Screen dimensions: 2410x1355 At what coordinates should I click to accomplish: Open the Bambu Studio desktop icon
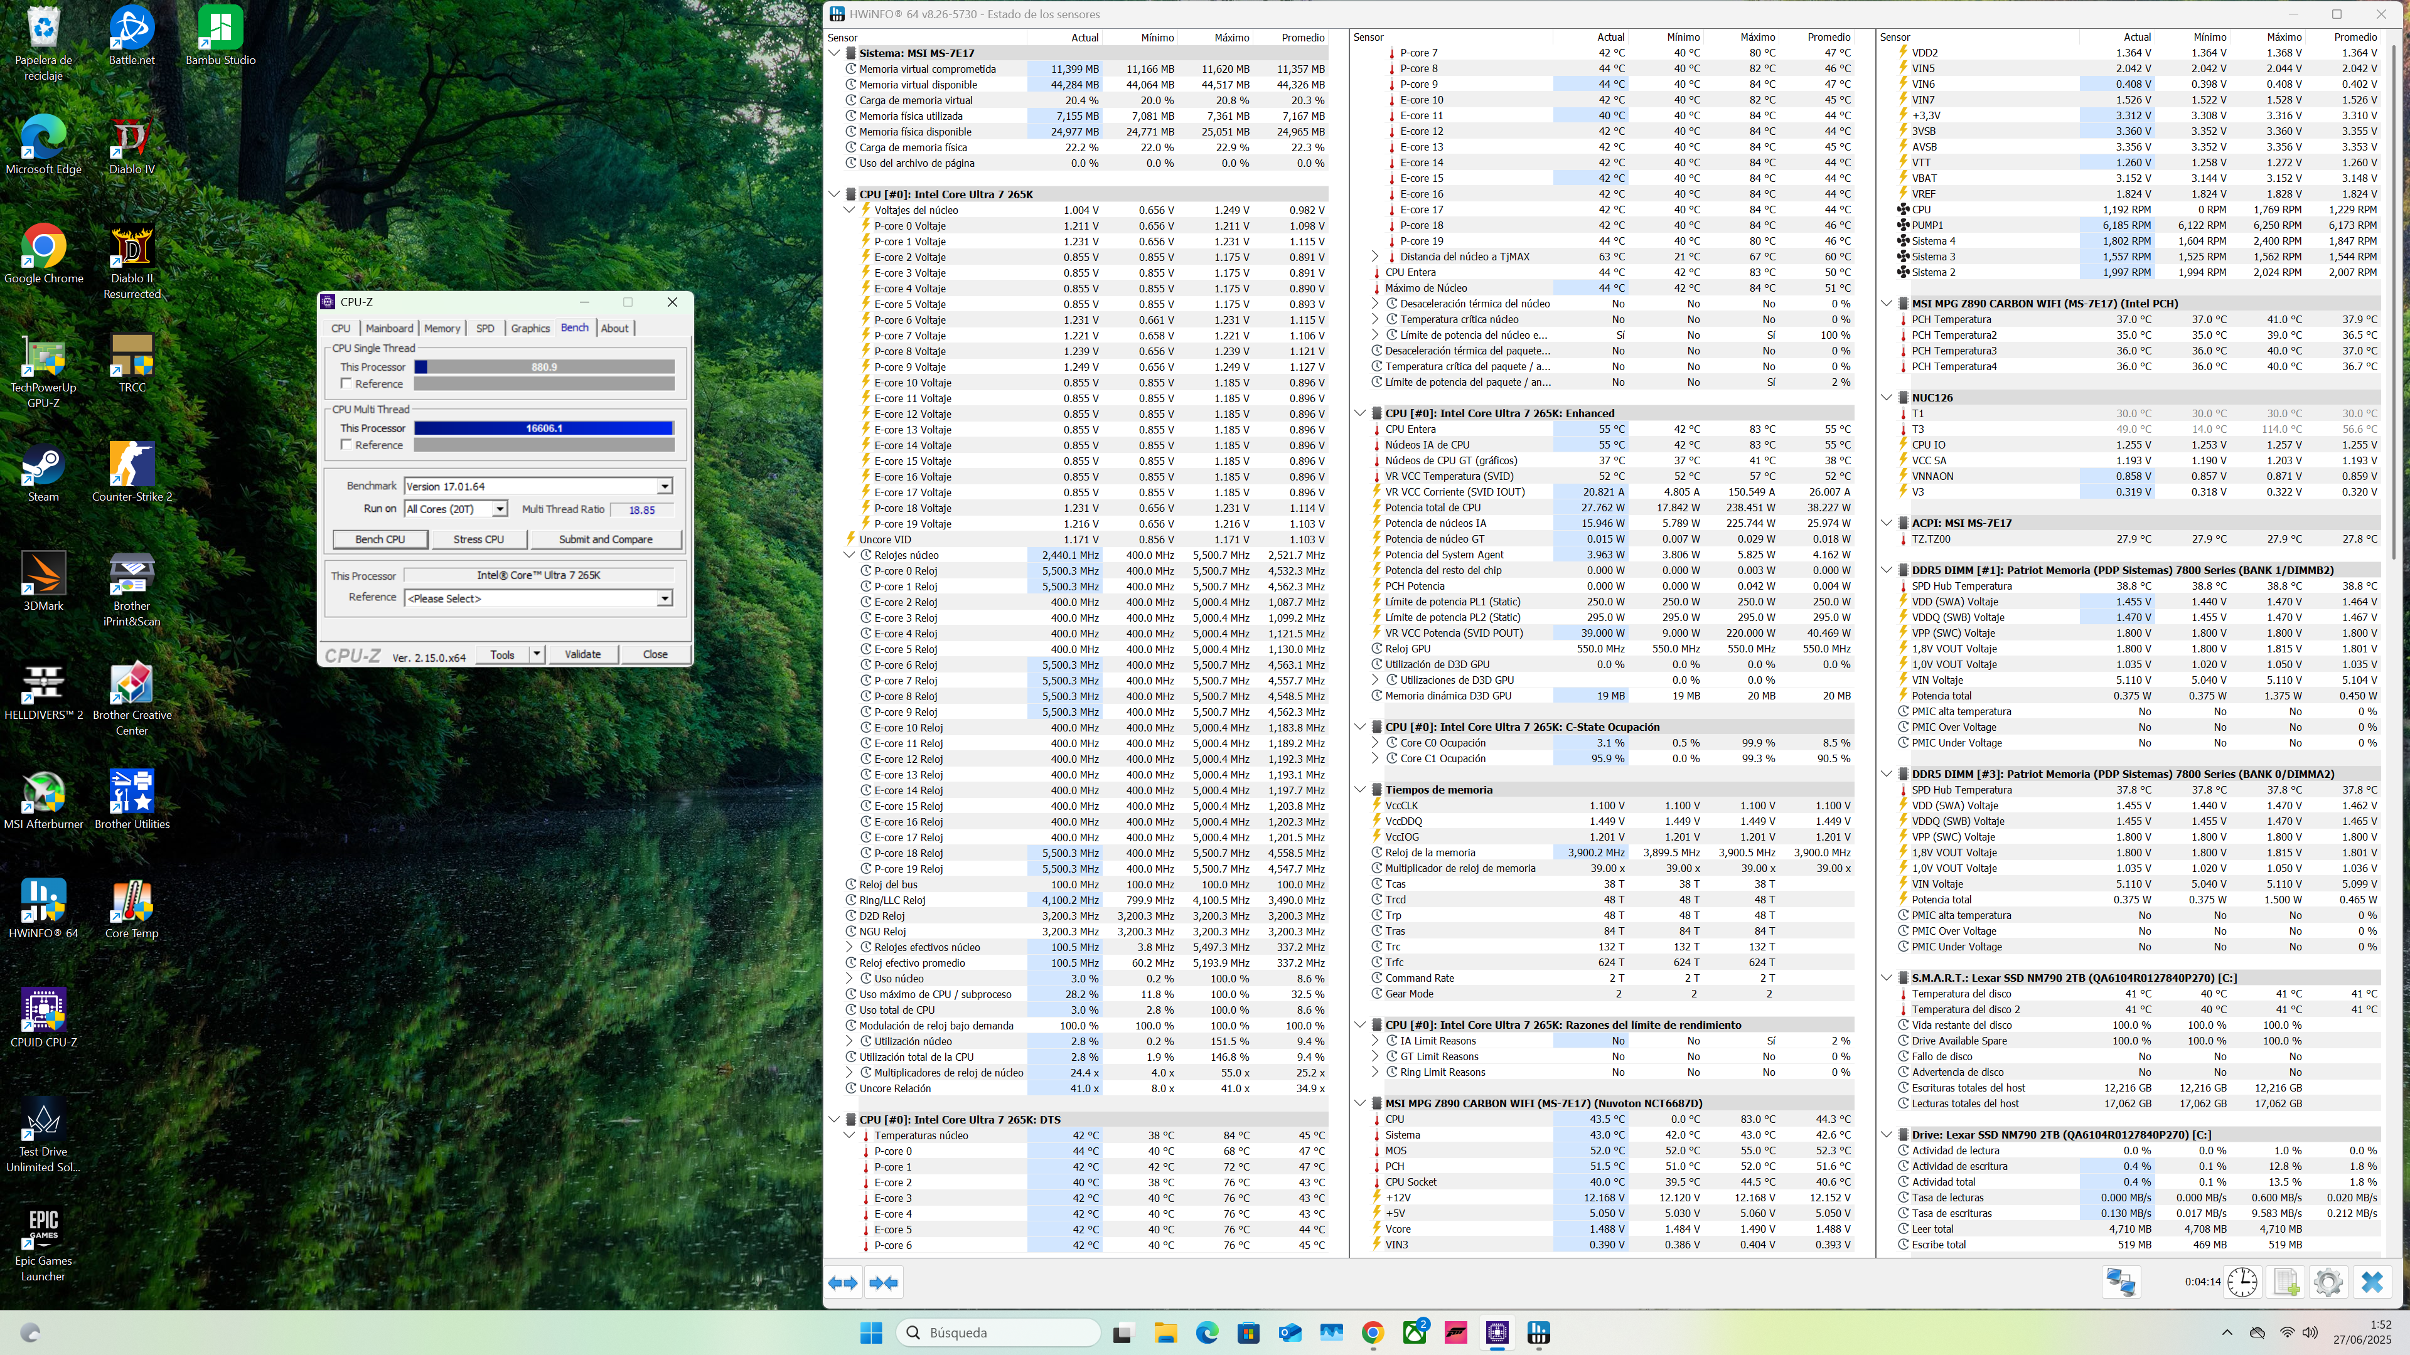220,36
